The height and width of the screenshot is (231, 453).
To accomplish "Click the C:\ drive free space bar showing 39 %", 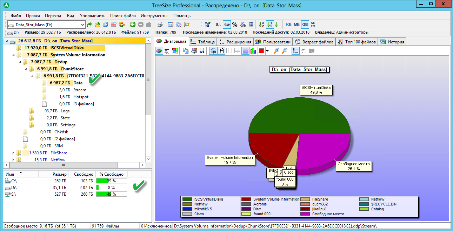I will pyautogui.click(x=111, y=181).
